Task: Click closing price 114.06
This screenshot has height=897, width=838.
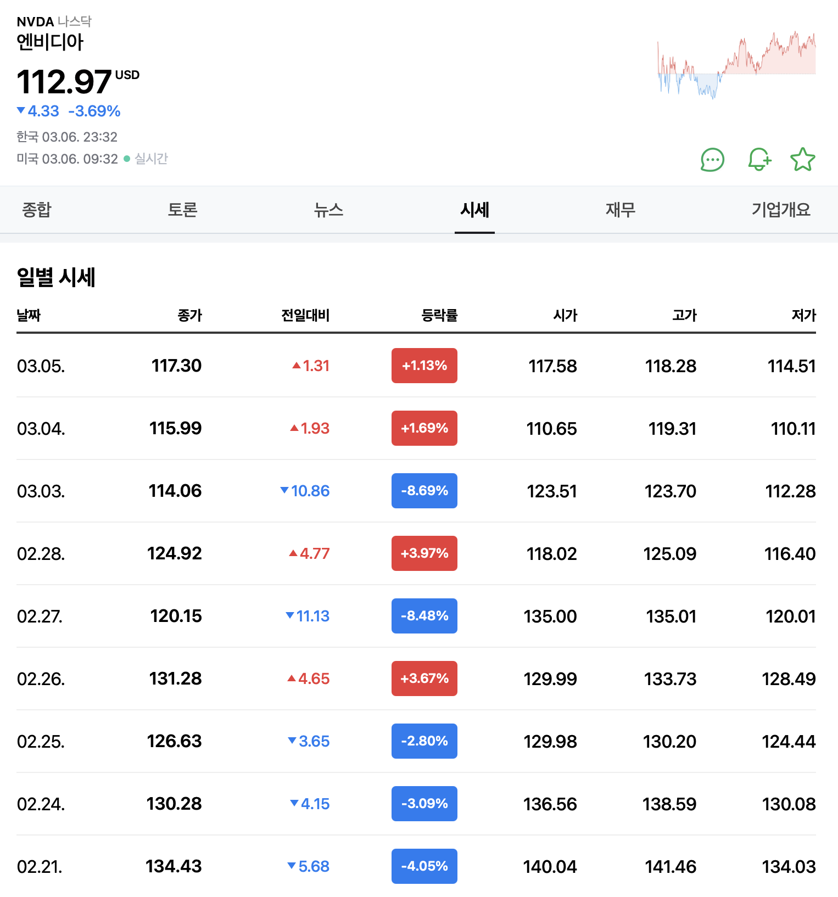Action: point(175,491)
